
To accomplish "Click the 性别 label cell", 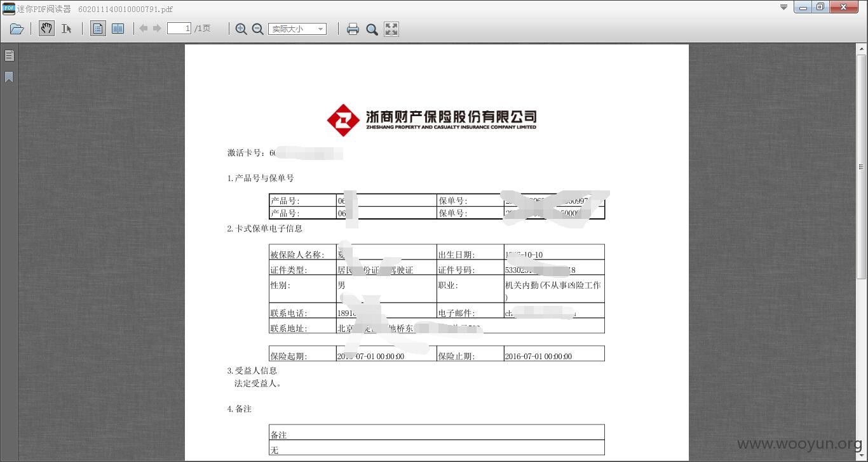I will pyautogui.click(x=302, y=289).
